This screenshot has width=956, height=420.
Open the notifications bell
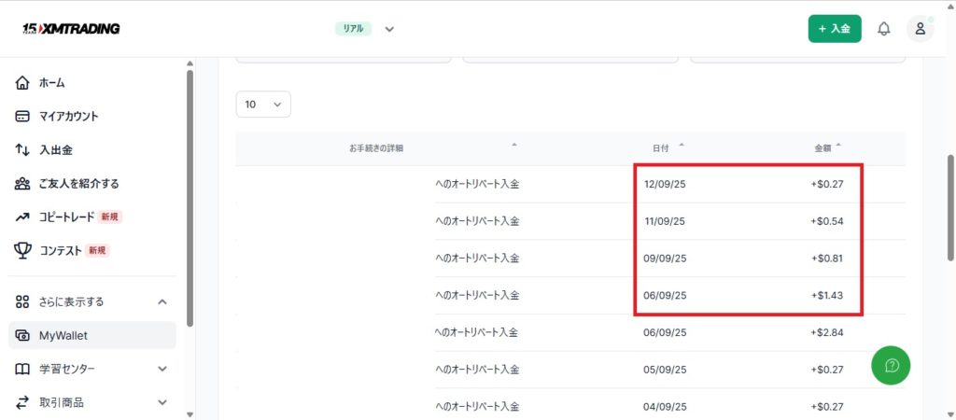click(883, 29)
